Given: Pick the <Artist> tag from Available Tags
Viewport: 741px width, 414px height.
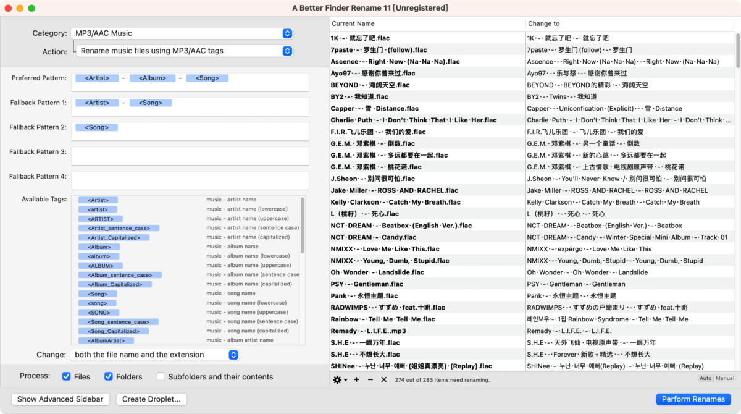Looking at the screenshot, I should 98,200.
